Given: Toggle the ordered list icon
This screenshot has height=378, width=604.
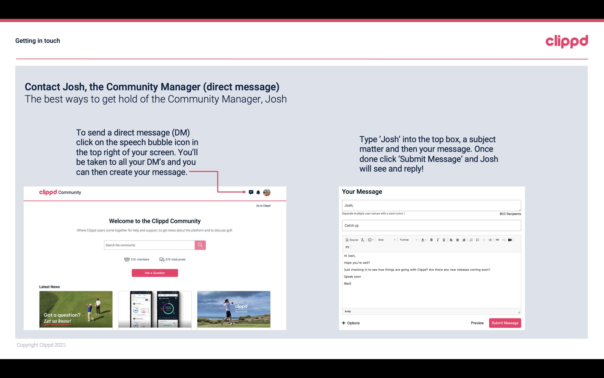Looking at the screenshot, I should [472, 240].
